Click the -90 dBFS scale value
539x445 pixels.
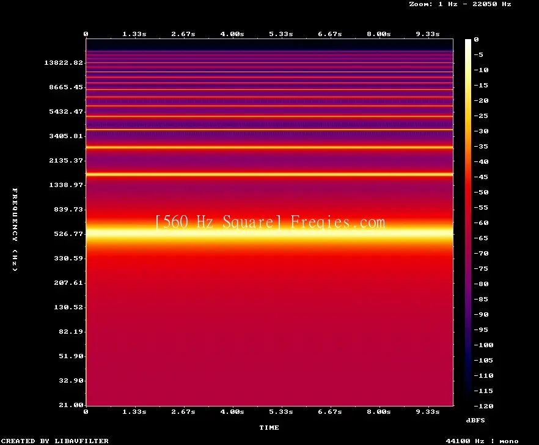click(481, 314)
